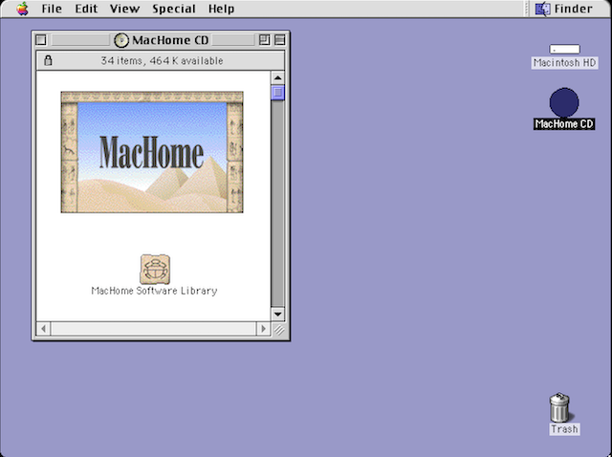Open the Finder application menu
The height and width of the screenshot is (457, 612).
click(x=563, y=9)
